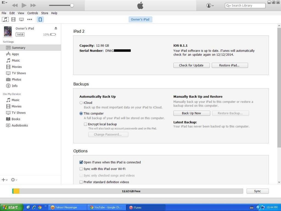The height and width of the screenshot is (211, 281).
Task: Adjust the volume slider knob
Action: coord(72,5)
